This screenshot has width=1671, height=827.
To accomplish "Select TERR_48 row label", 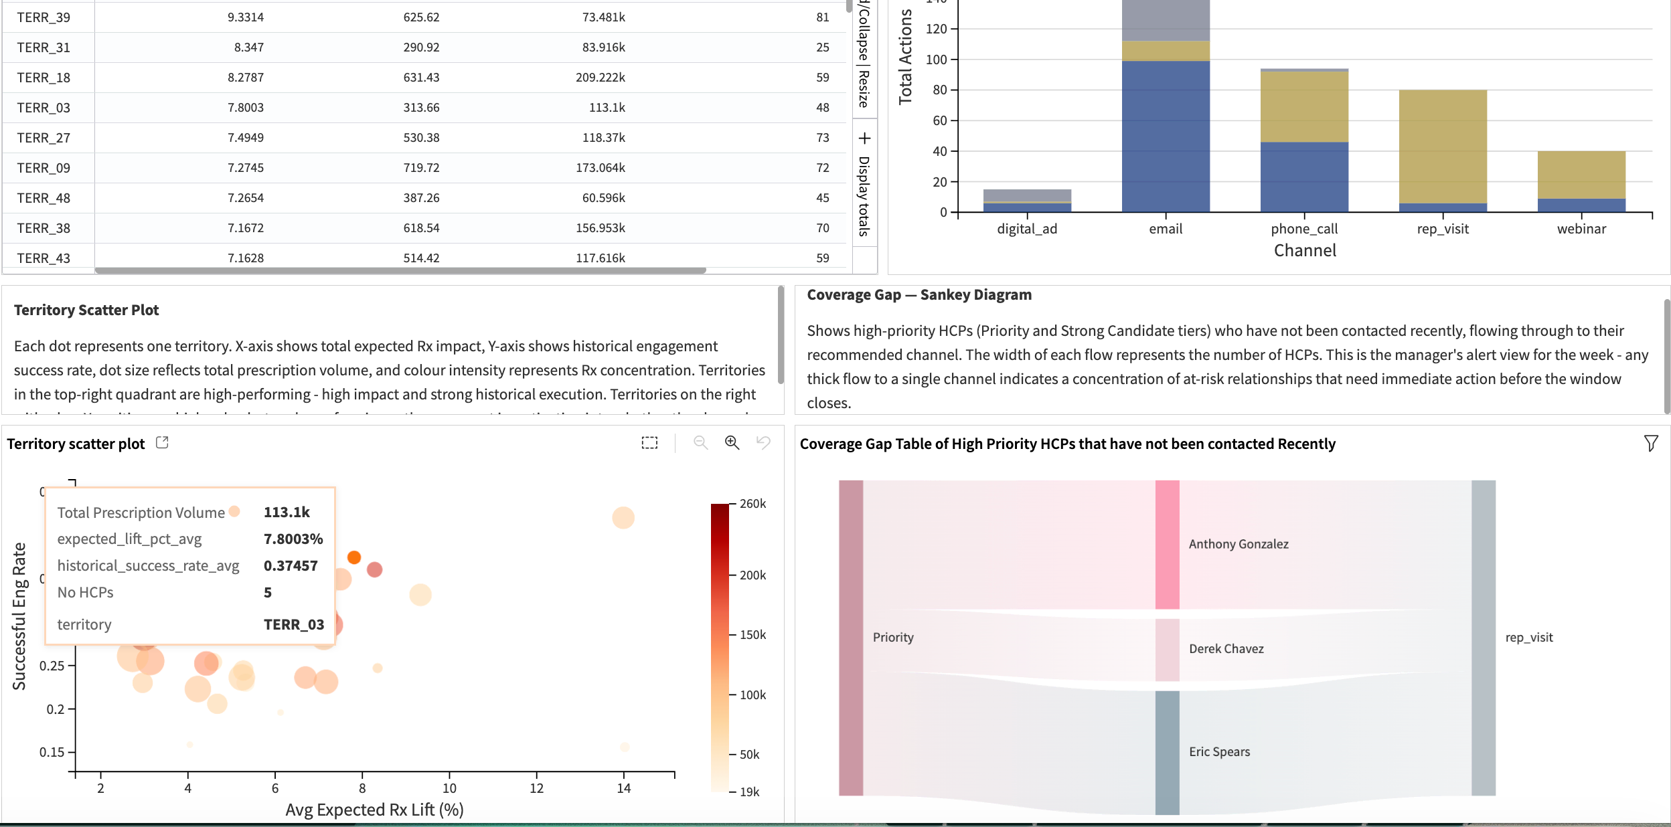I will point(44,198).
